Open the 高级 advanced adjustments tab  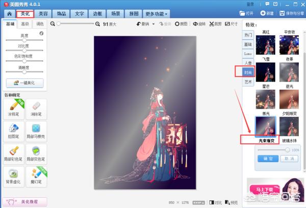[x=25, y=24]
